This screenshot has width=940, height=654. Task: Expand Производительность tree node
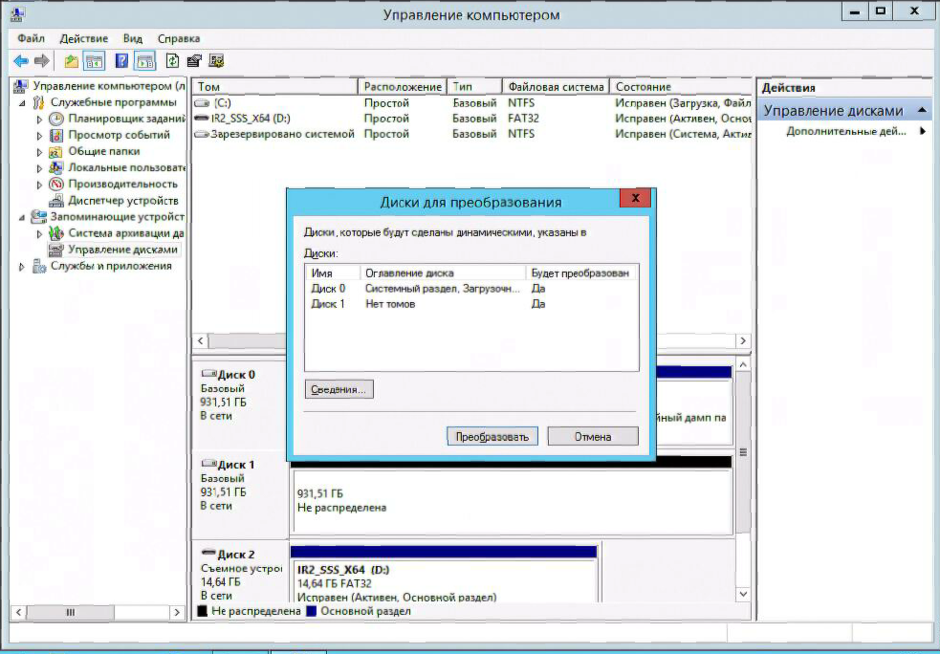tap(39, 184)
